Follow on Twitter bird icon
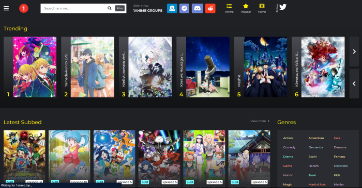 283,7
